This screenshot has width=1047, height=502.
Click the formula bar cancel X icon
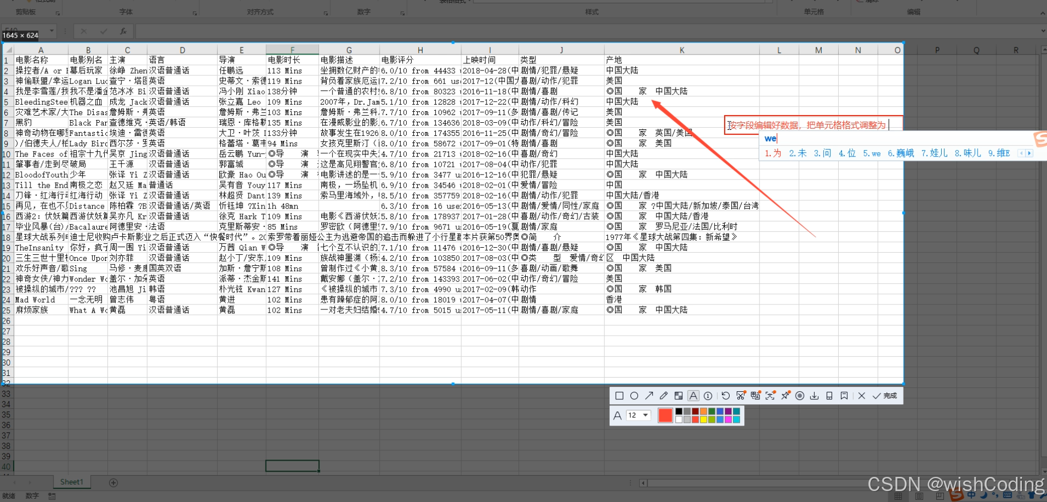point(83,31)
